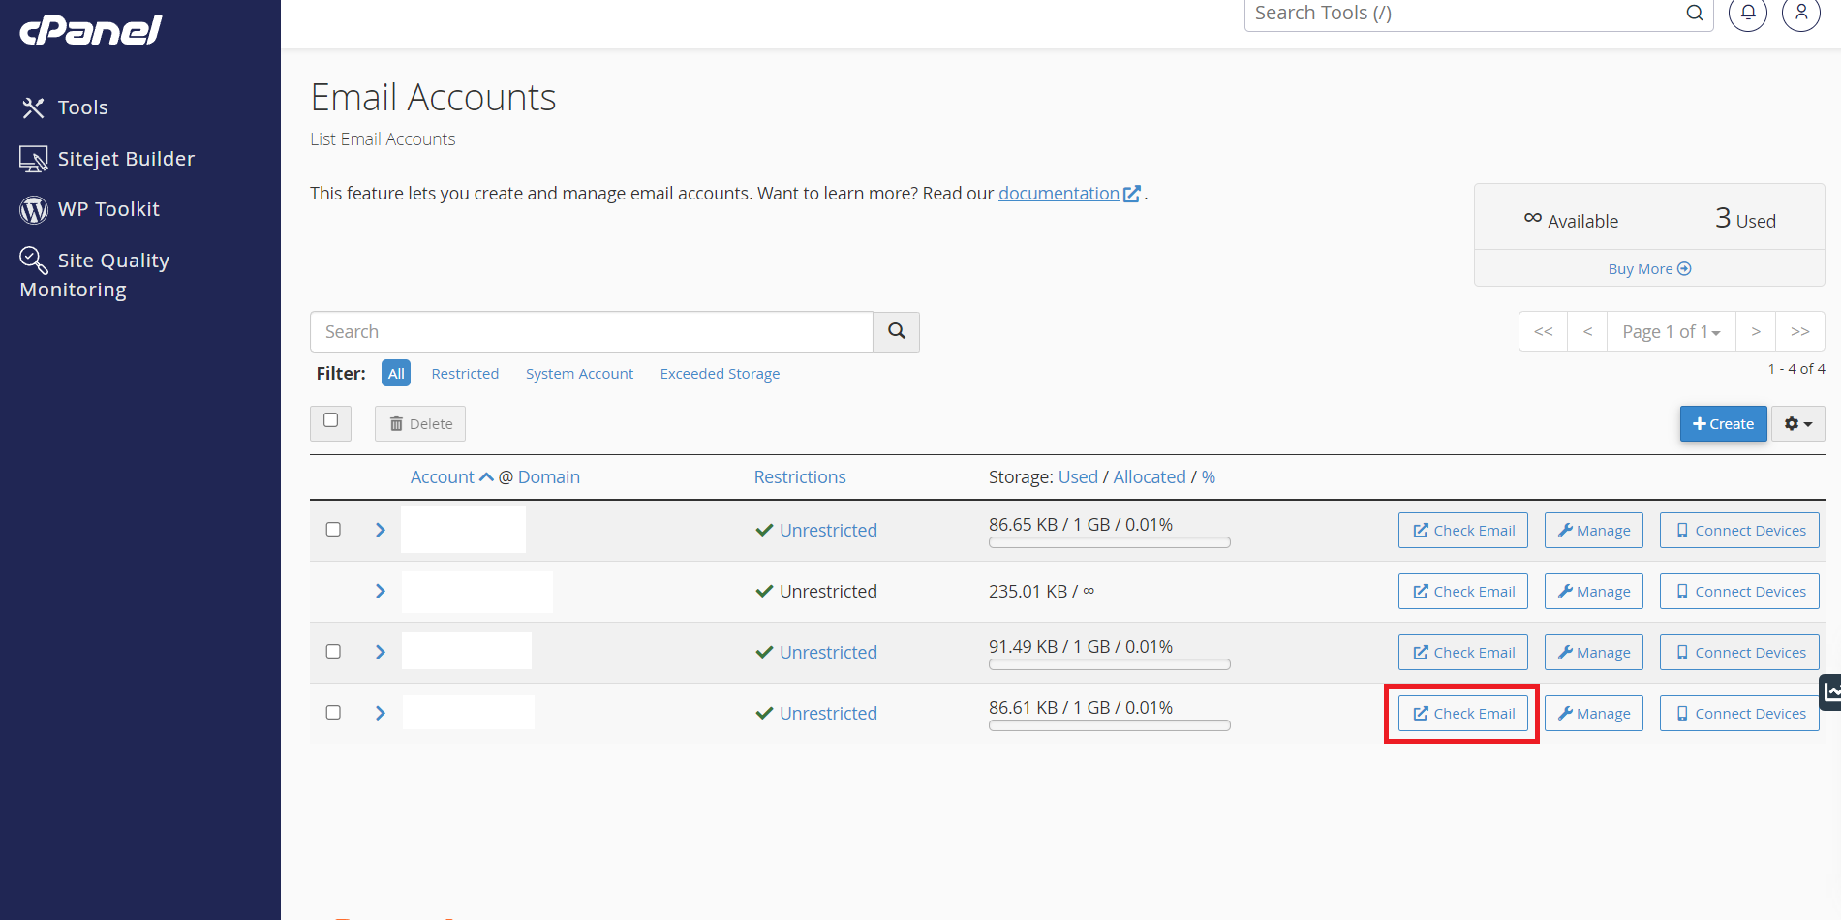Tick checkbox for 86.61 KB account row
The height and width of the screenshot is (920, 1841).
coord(333,713)
